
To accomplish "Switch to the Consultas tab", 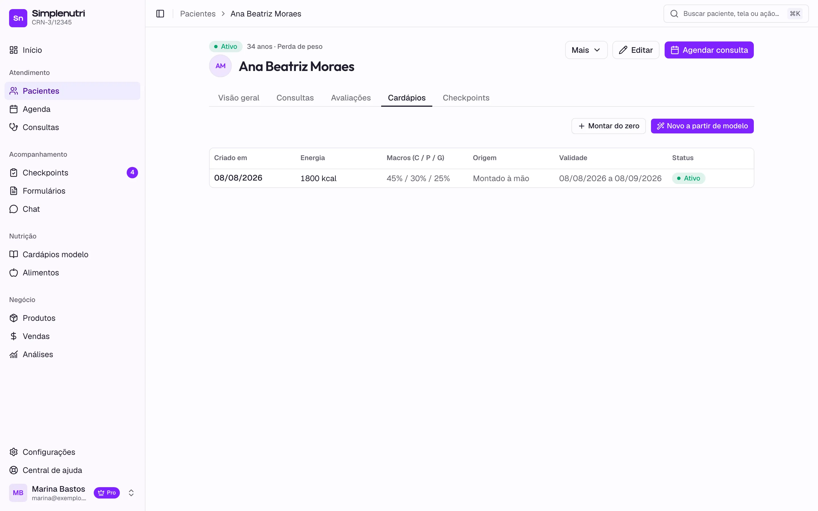I will coord(295,98).
